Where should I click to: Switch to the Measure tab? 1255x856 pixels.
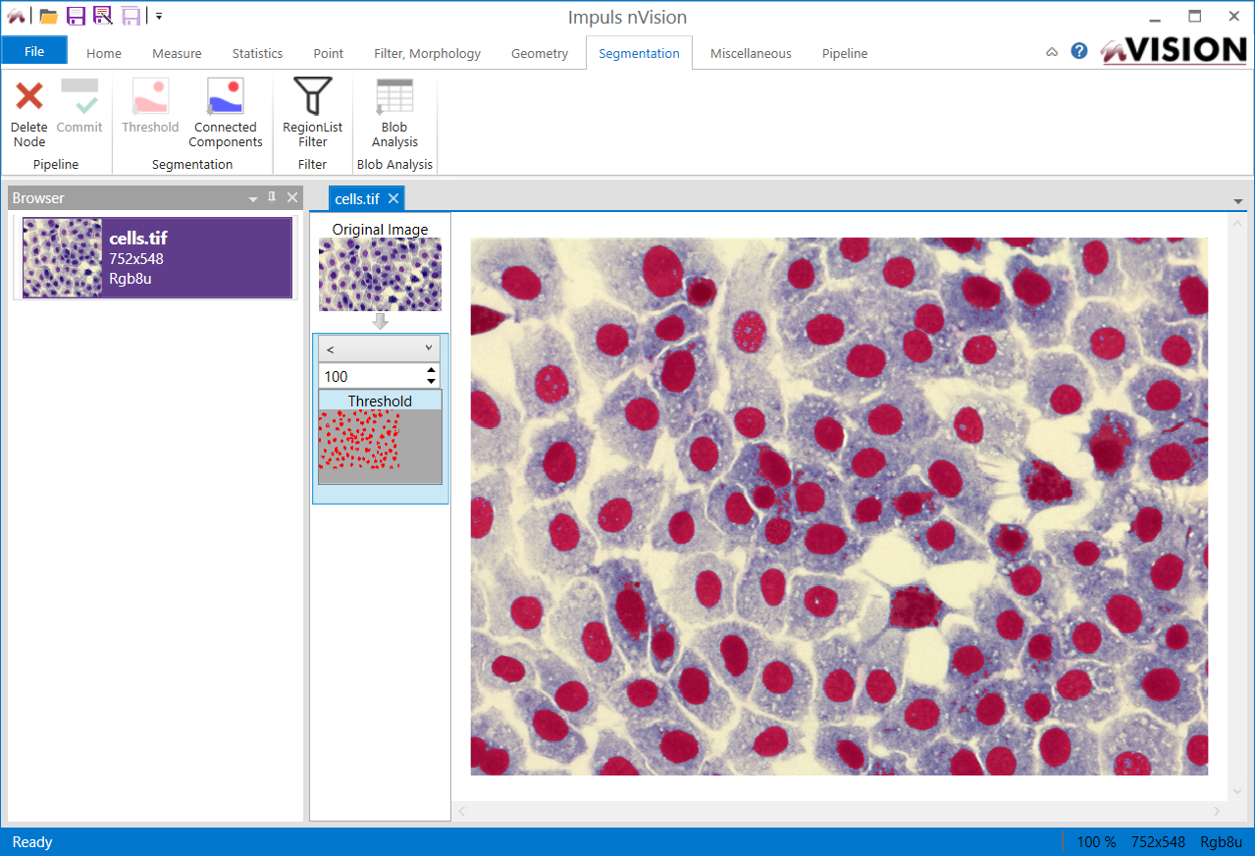point(177,53)
